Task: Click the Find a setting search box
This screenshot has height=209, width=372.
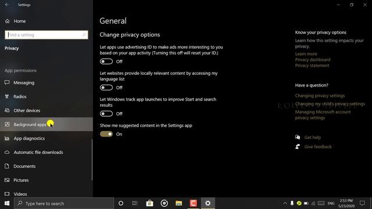Action: coord(46,35)
